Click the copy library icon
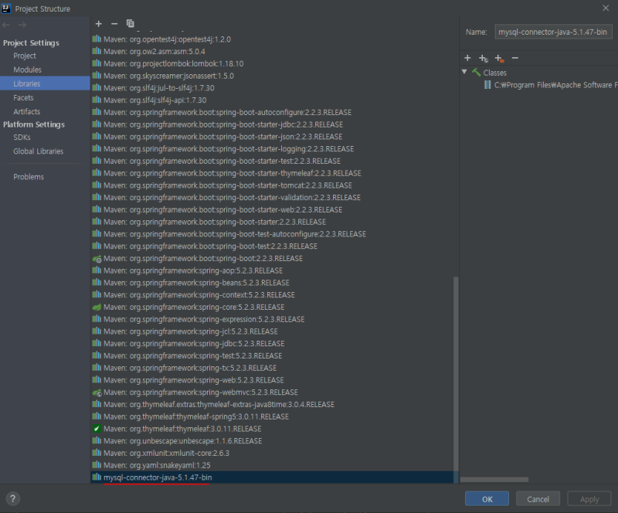The width and height of the screenshot is (618, 513). [x=130, y=24]
